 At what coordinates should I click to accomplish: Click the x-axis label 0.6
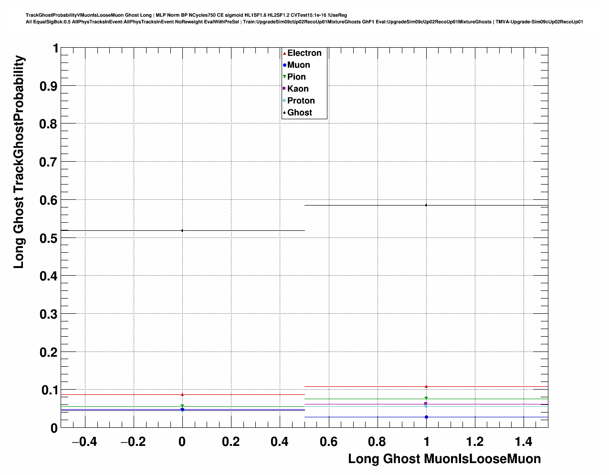[328, 442]
